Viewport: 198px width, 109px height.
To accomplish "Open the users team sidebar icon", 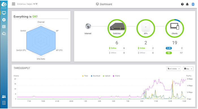I will (4, 97).
